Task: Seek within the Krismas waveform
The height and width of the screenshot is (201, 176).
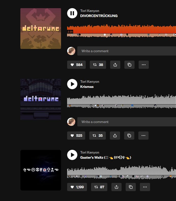Action: 122,102
